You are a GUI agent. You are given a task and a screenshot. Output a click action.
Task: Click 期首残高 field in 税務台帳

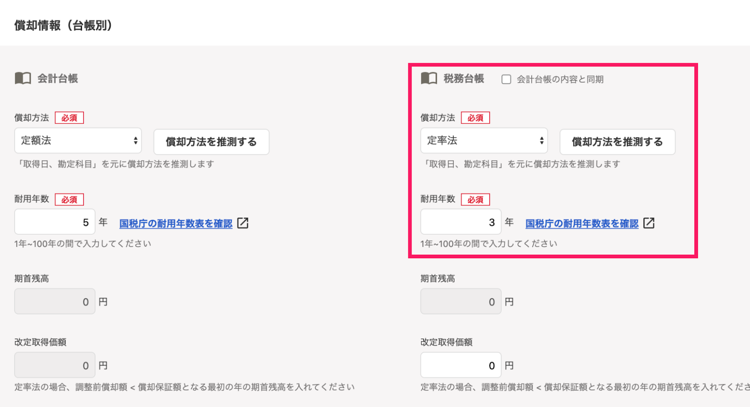point(461,301)
